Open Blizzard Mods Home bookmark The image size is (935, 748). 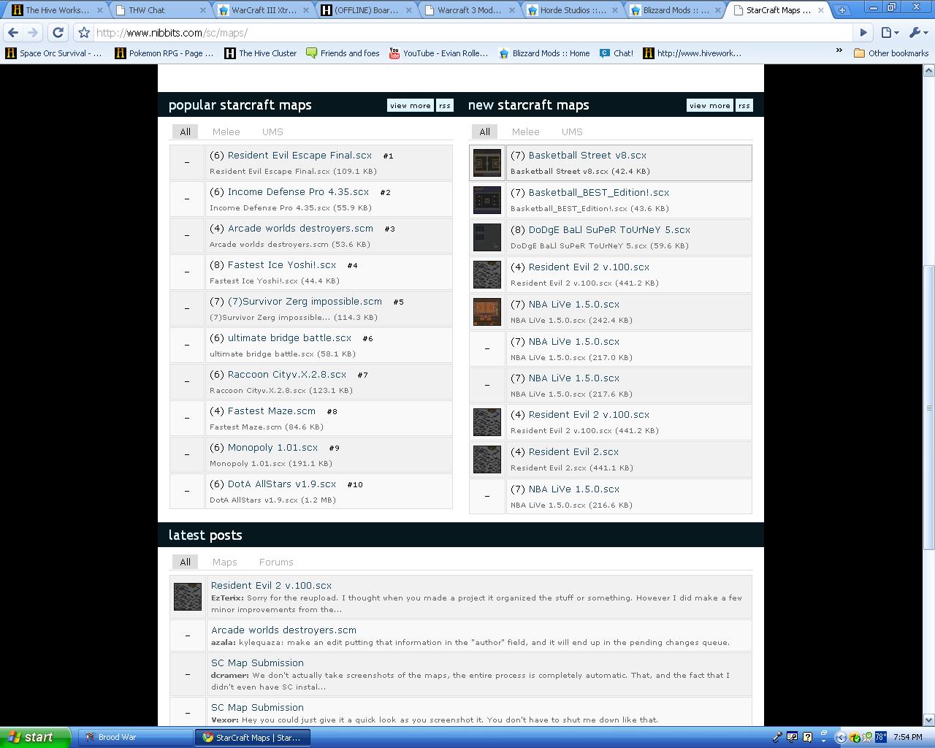pyautogui.click(x=543, y=53)
